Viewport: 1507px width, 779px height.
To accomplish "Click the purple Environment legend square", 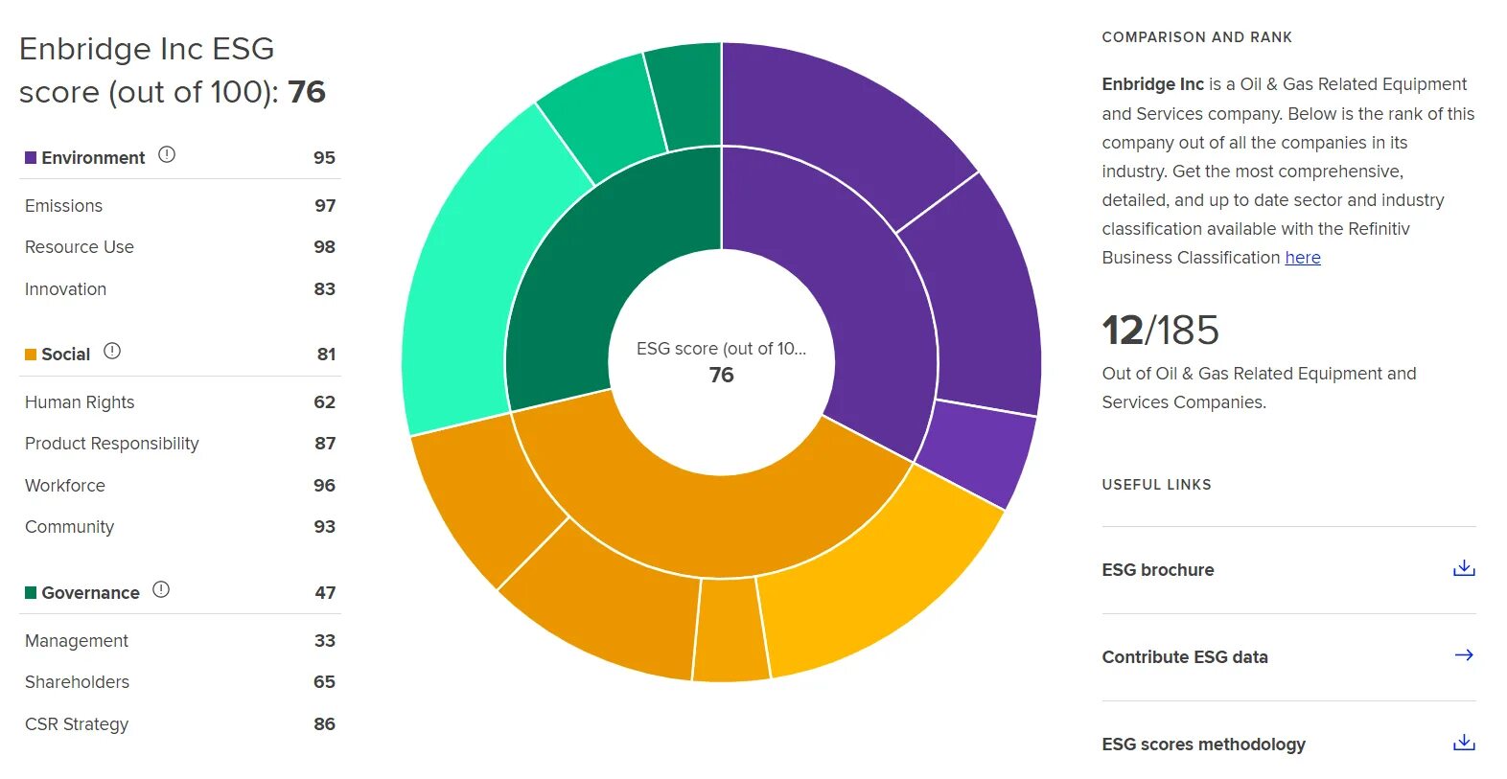I will (x=31, y=157).
